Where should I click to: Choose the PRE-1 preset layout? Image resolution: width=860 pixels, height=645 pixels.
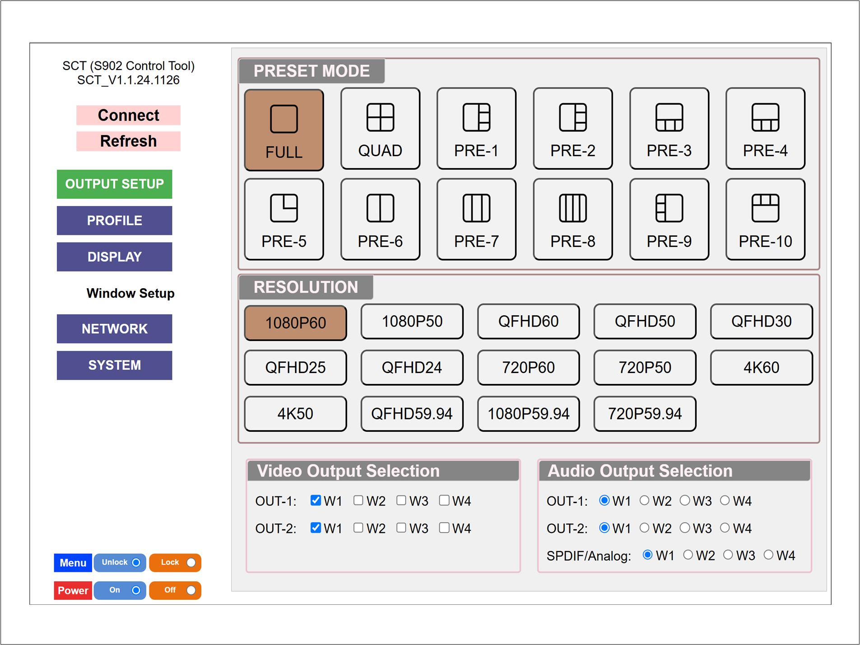click(x=476, y=129)
